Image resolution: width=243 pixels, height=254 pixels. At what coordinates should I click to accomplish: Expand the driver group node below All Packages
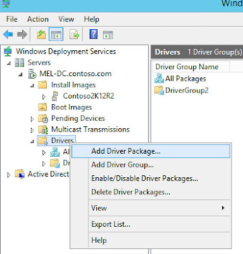click(x=44, y=164)
